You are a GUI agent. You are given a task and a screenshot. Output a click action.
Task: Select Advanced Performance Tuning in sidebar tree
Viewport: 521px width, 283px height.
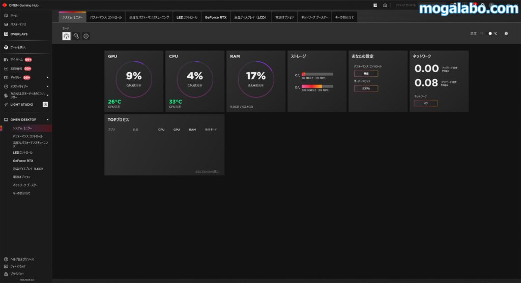[30, 144]
